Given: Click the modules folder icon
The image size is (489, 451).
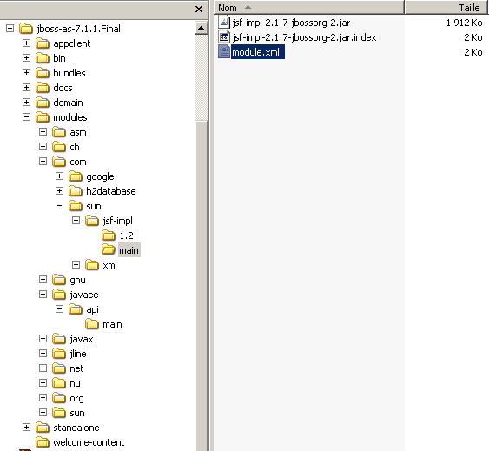Looking at the screenshot, I should (x=43, y=117).
